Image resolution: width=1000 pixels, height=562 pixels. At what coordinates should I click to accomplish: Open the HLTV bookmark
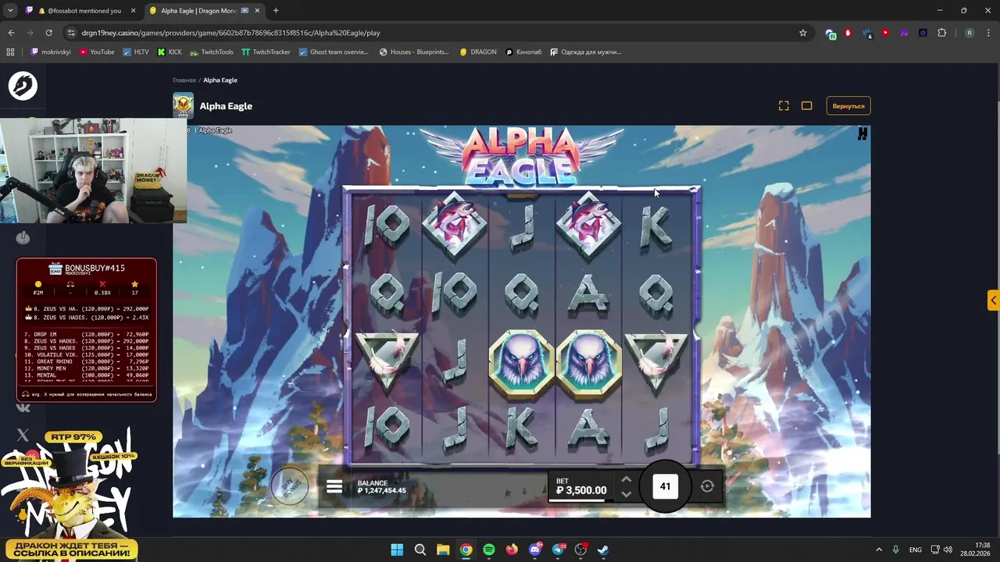tap(135, 52)
